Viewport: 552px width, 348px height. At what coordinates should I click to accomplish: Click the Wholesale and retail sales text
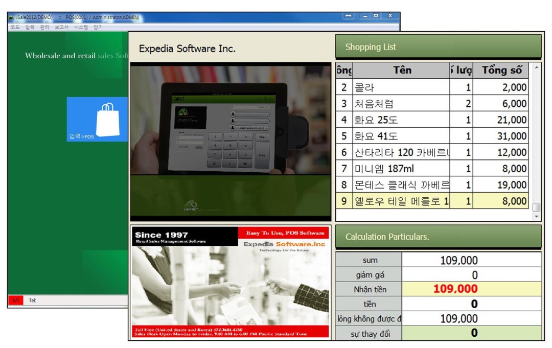point(76,56)
